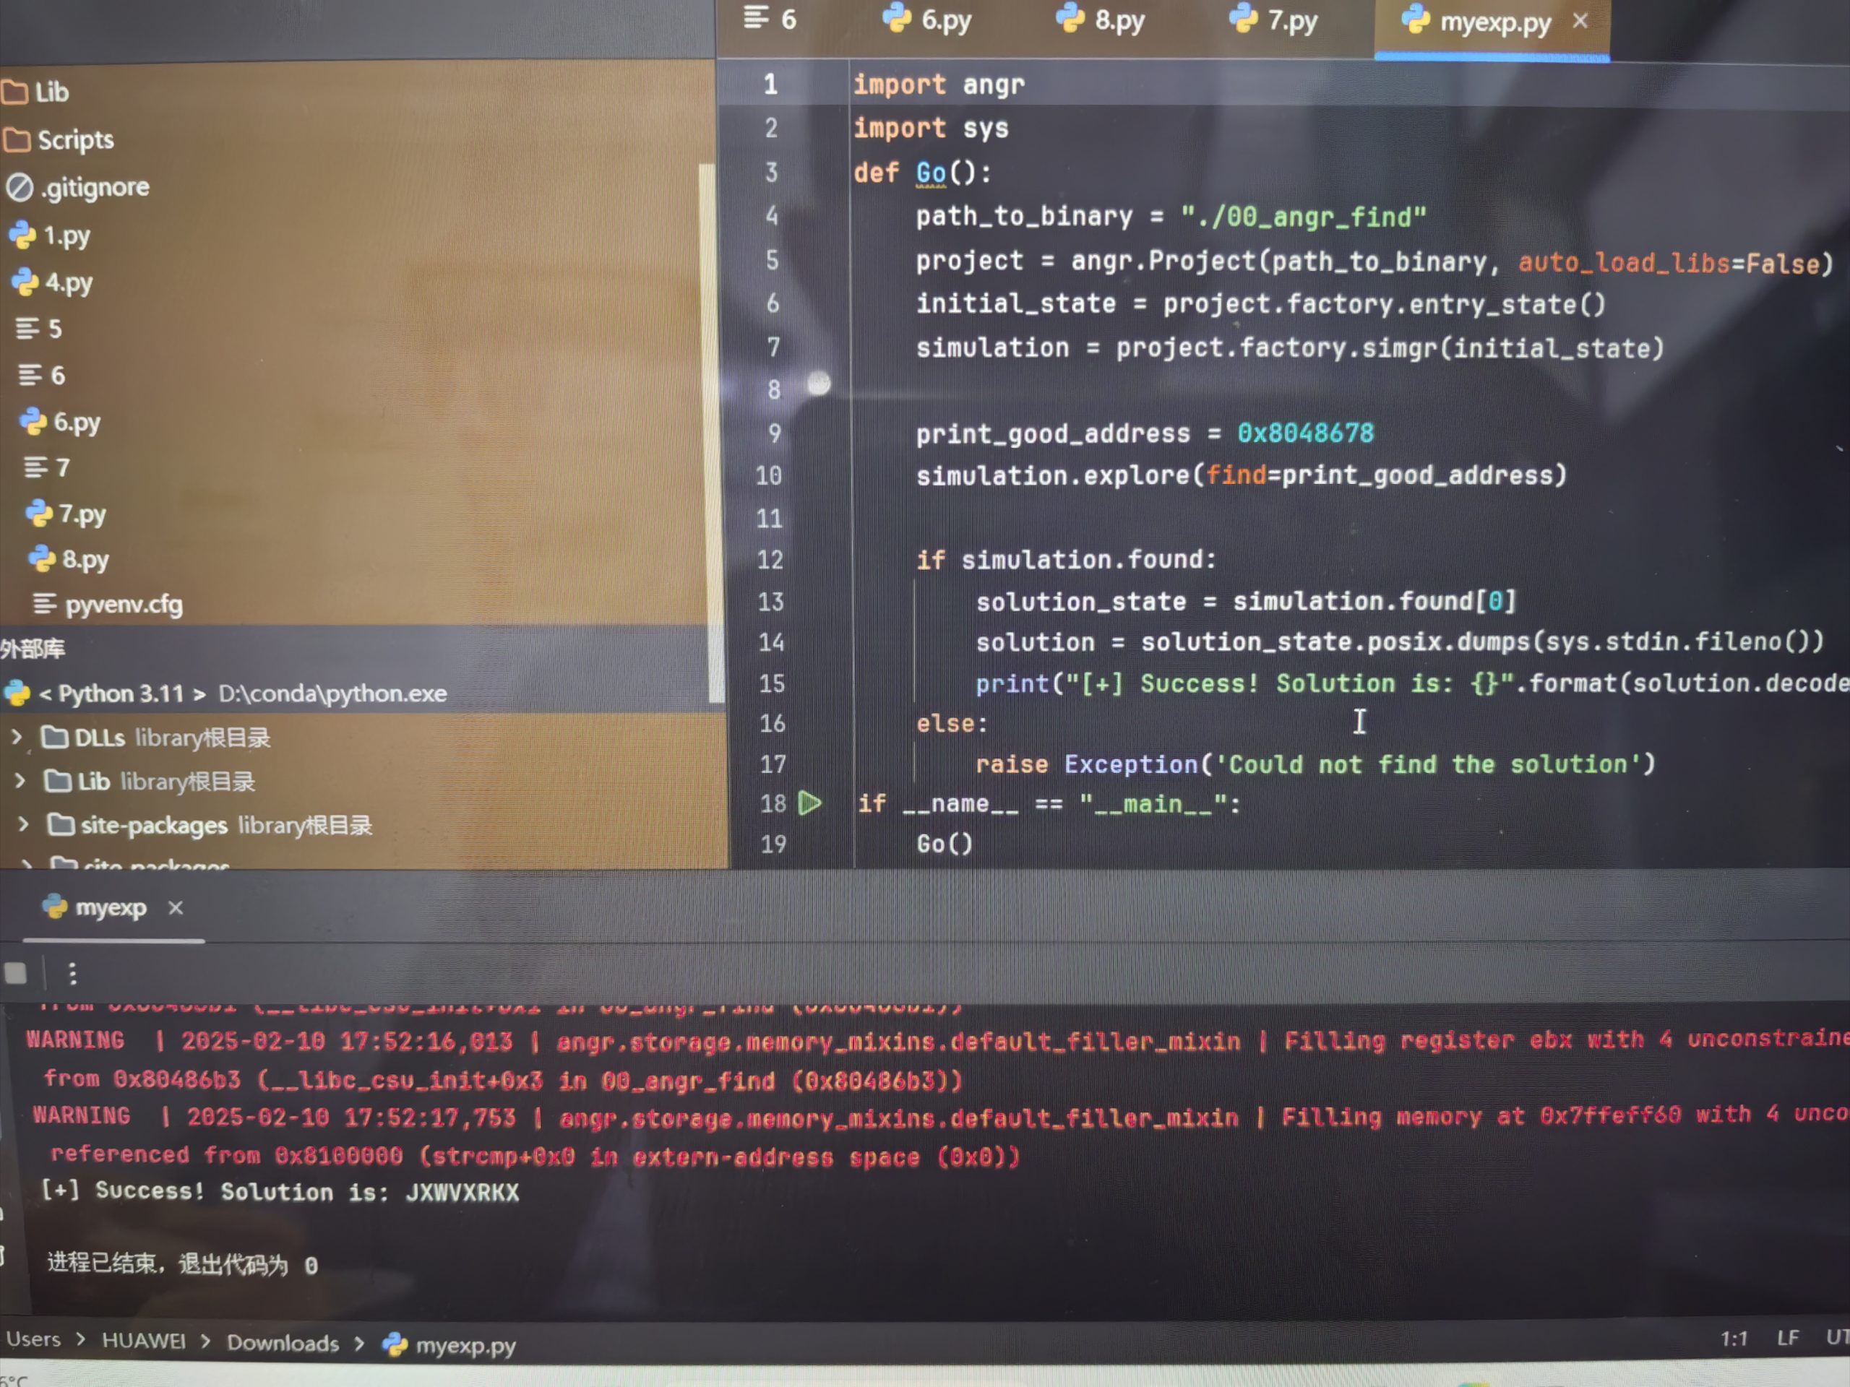Click line number 10 in gutter
The image size is (1850, 1387).
[x=769, y=476]
